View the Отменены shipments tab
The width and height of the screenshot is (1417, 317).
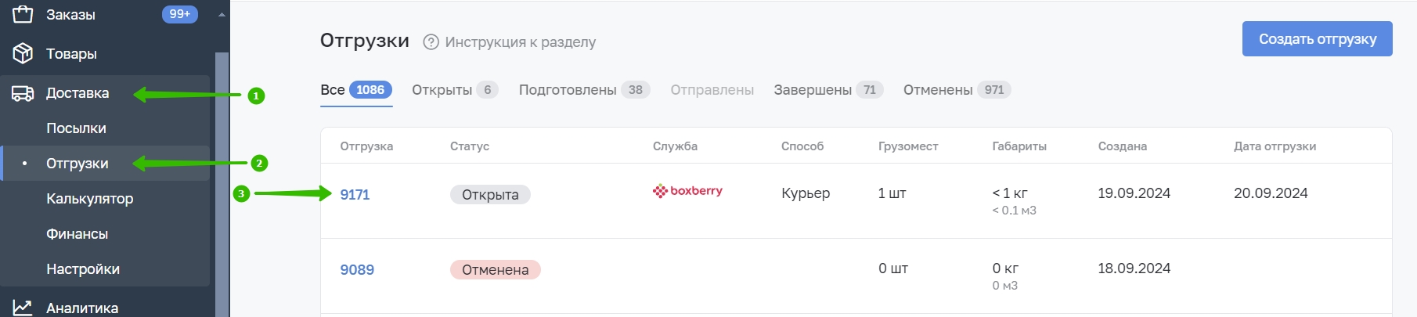coord(957,90)
